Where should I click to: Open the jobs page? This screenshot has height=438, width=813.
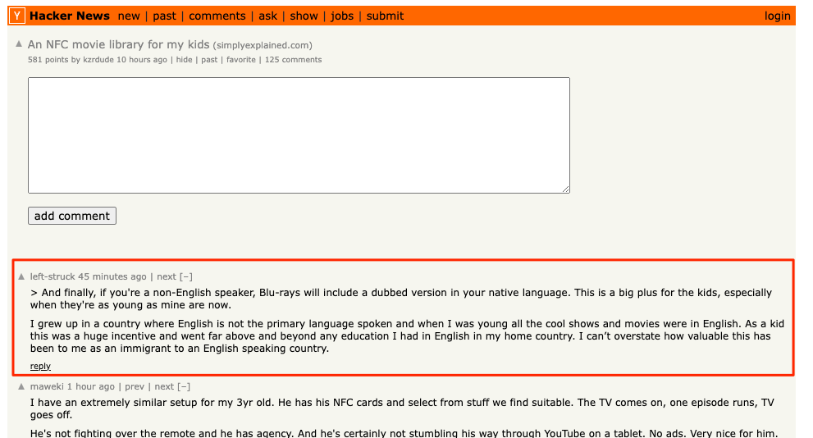point(342,16)
